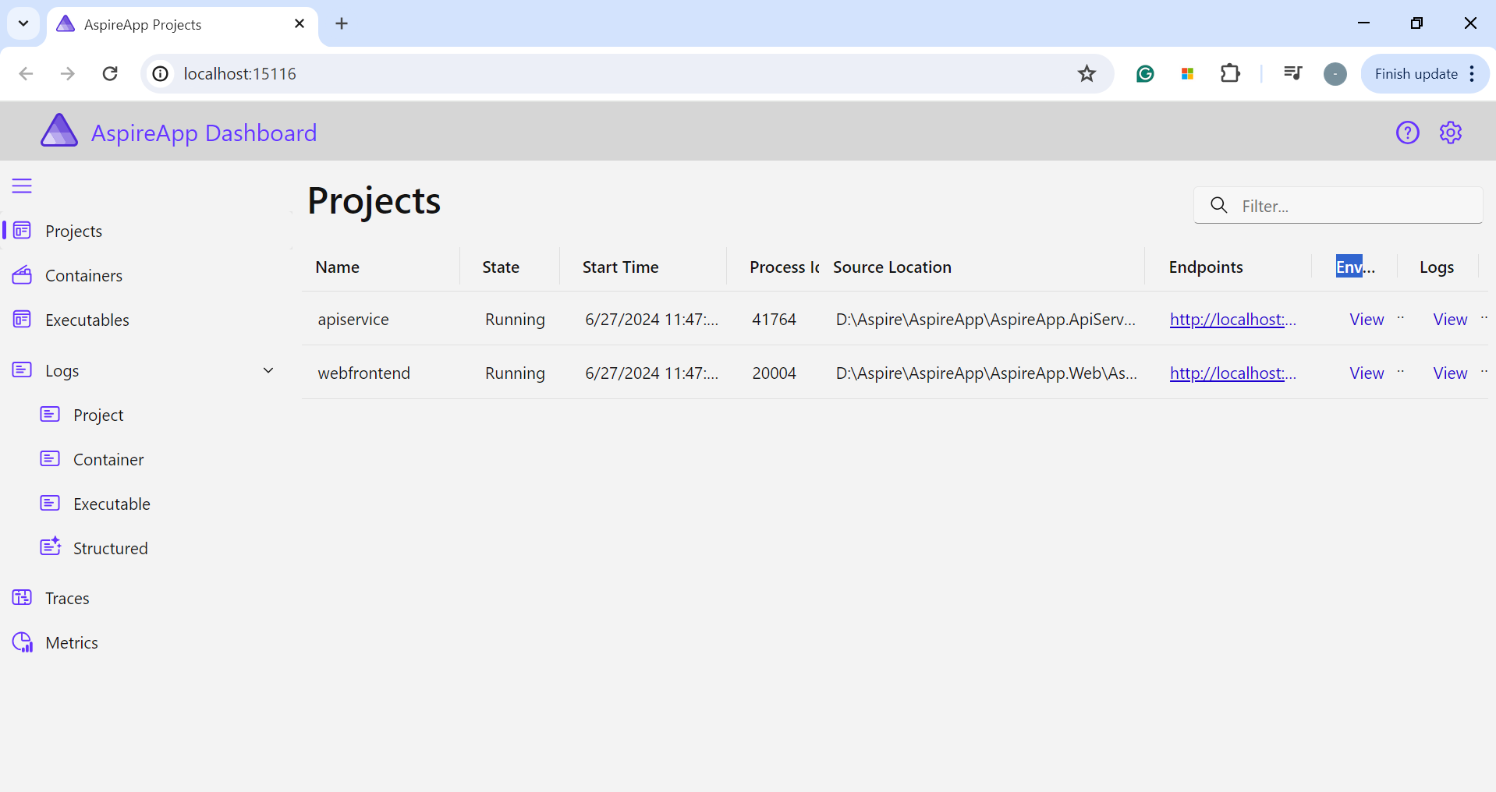This screenshot has height=792, width=1496.
Task: Click the Executables sidebar icon
Action: (22, 320)
